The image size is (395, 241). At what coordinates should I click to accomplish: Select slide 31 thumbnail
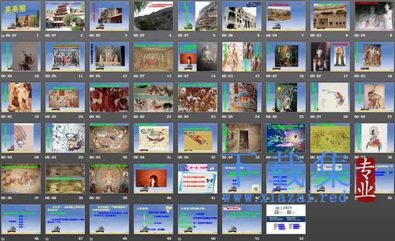(153, 138)
